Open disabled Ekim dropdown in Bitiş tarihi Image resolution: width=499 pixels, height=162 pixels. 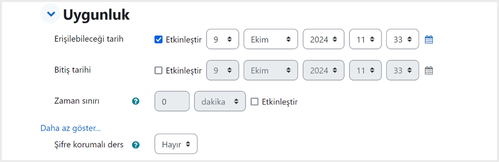click(271, 70)
